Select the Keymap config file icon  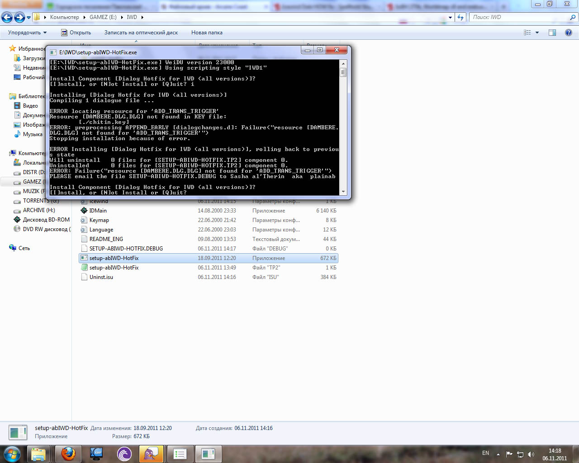coord(84,220)
